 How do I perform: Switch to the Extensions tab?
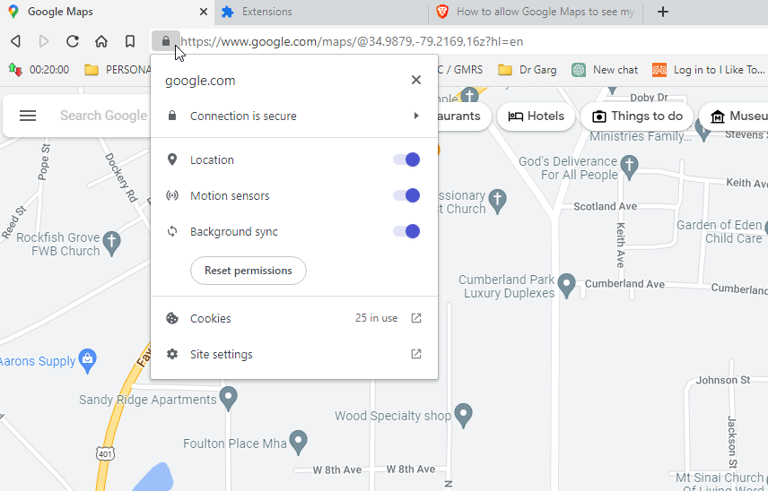coord(321,12)
